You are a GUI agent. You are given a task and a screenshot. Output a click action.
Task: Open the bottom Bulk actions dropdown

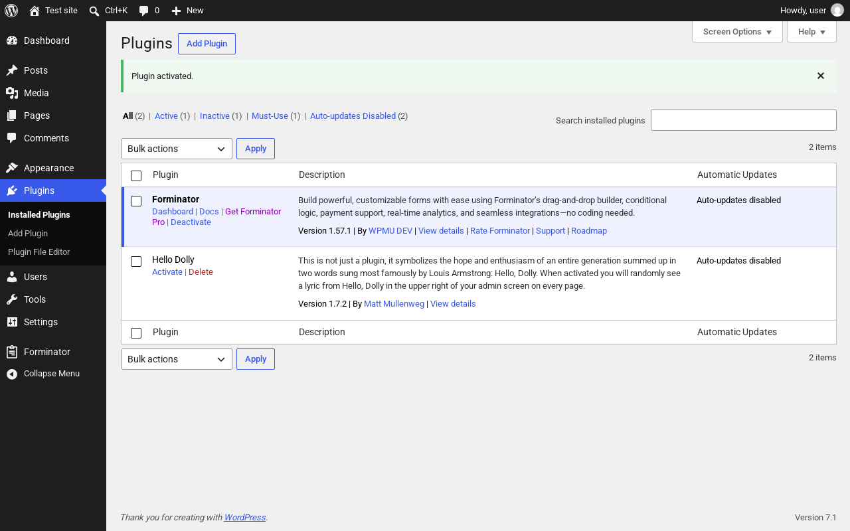tap(177, 359)
